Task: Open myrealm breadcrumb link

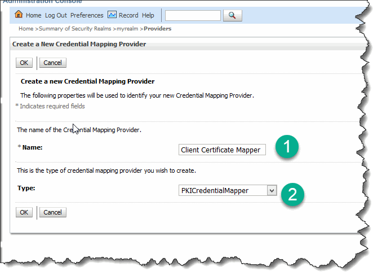Action: tap(127, 29)
